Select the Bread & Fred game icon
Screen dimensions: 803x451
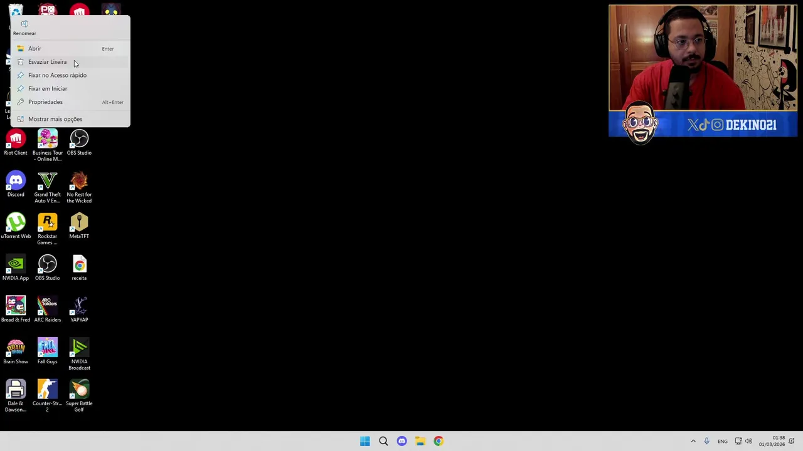(x=16, y=310)
